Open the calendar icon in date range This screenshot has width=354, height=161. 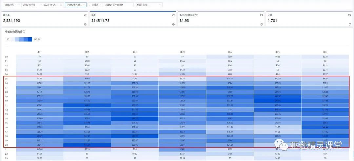(61, 5)
